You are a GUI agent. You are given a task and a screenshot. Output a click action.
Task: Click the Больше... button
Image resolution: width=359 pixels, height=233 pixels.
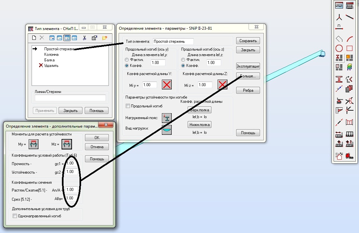pyautogui.click(x=248, y=76)
